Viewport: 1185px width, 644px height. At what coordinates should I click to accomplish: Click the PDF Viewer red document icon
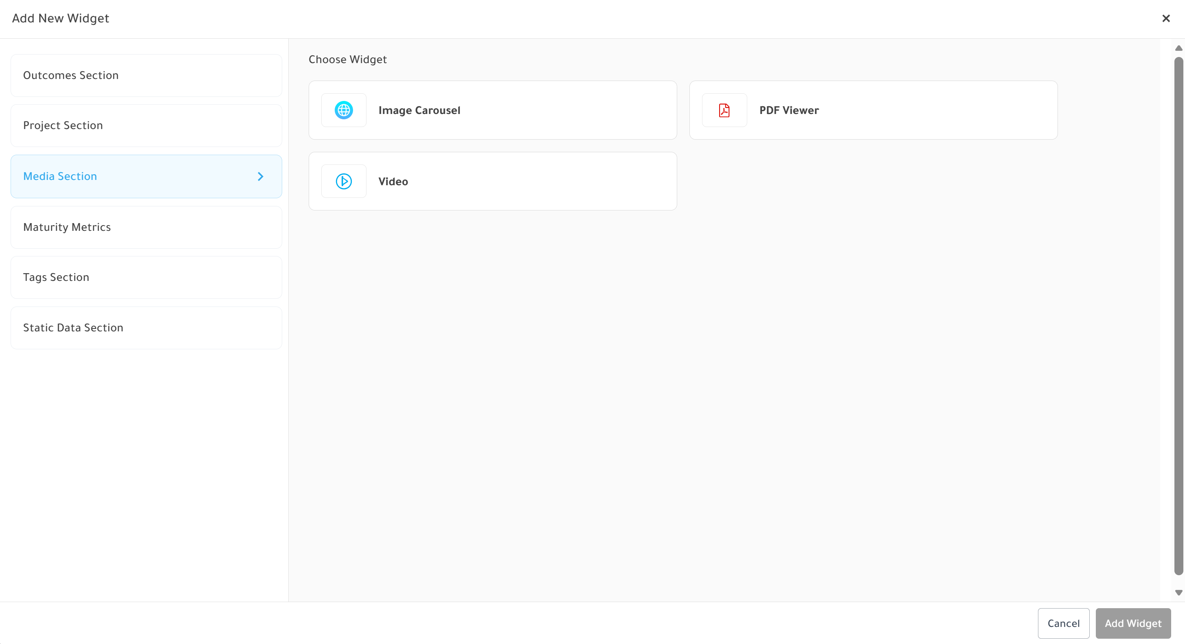click(x=724, y=110)
